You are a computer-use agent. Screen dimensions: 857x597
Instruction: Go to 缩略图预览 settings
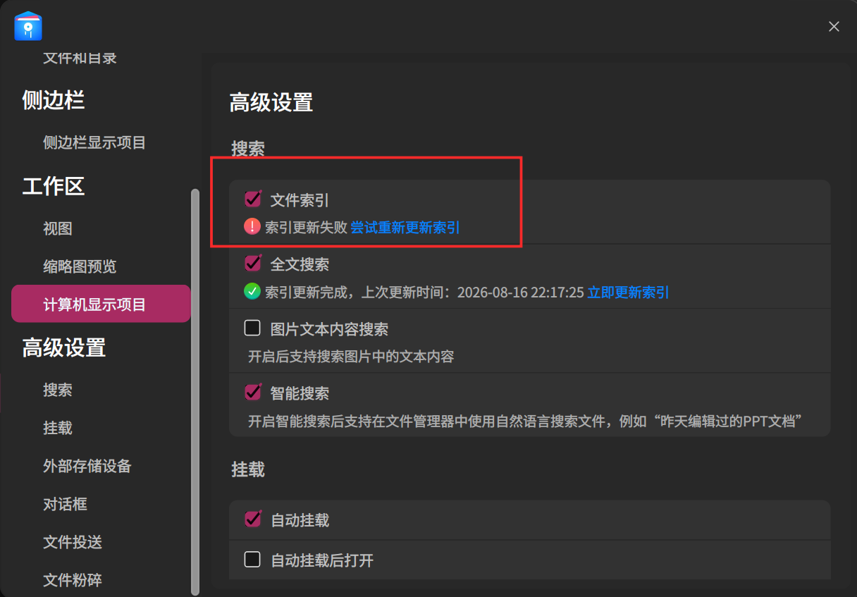click(x=80, y=266)
